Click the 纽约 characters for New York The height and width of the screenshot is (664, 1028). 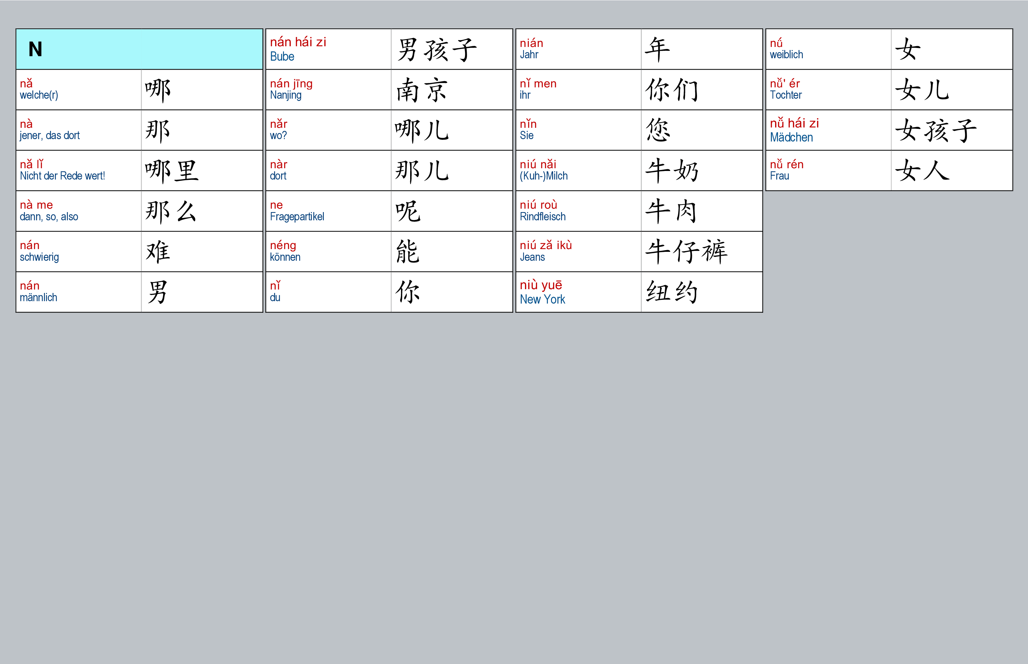point(671,292)
